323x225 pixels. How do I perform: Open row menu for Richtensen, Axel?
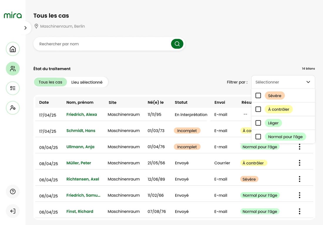300,179
